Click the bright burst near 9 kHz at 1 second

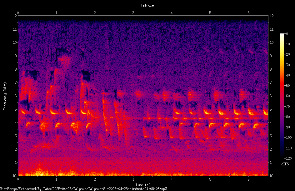(x=64, y=59)
